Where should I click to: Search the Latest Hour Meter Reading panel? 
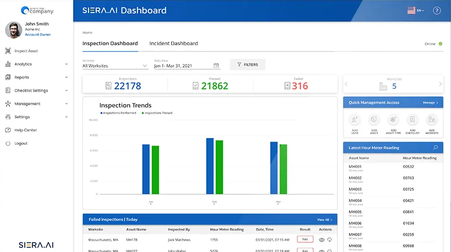[435, 147]
